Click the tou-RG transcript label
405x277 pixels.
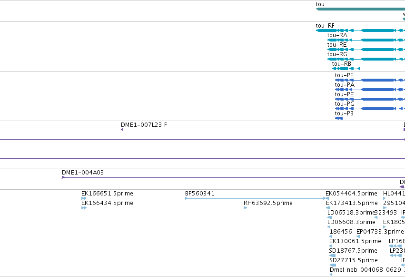(337, 54)
